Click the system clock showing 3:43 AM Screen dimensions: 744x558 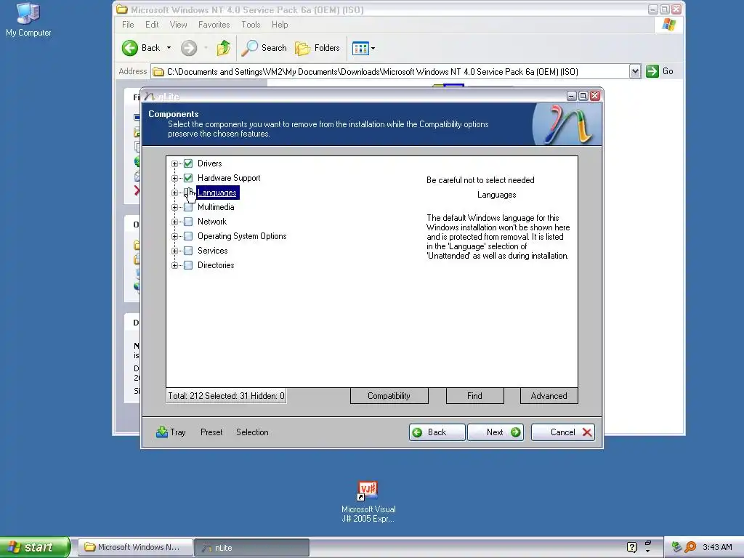point(717,547)
